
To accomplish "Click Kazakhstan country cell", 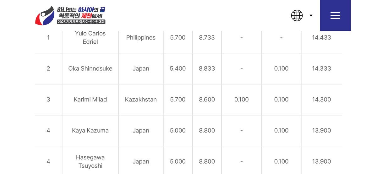I will point(141,100).
